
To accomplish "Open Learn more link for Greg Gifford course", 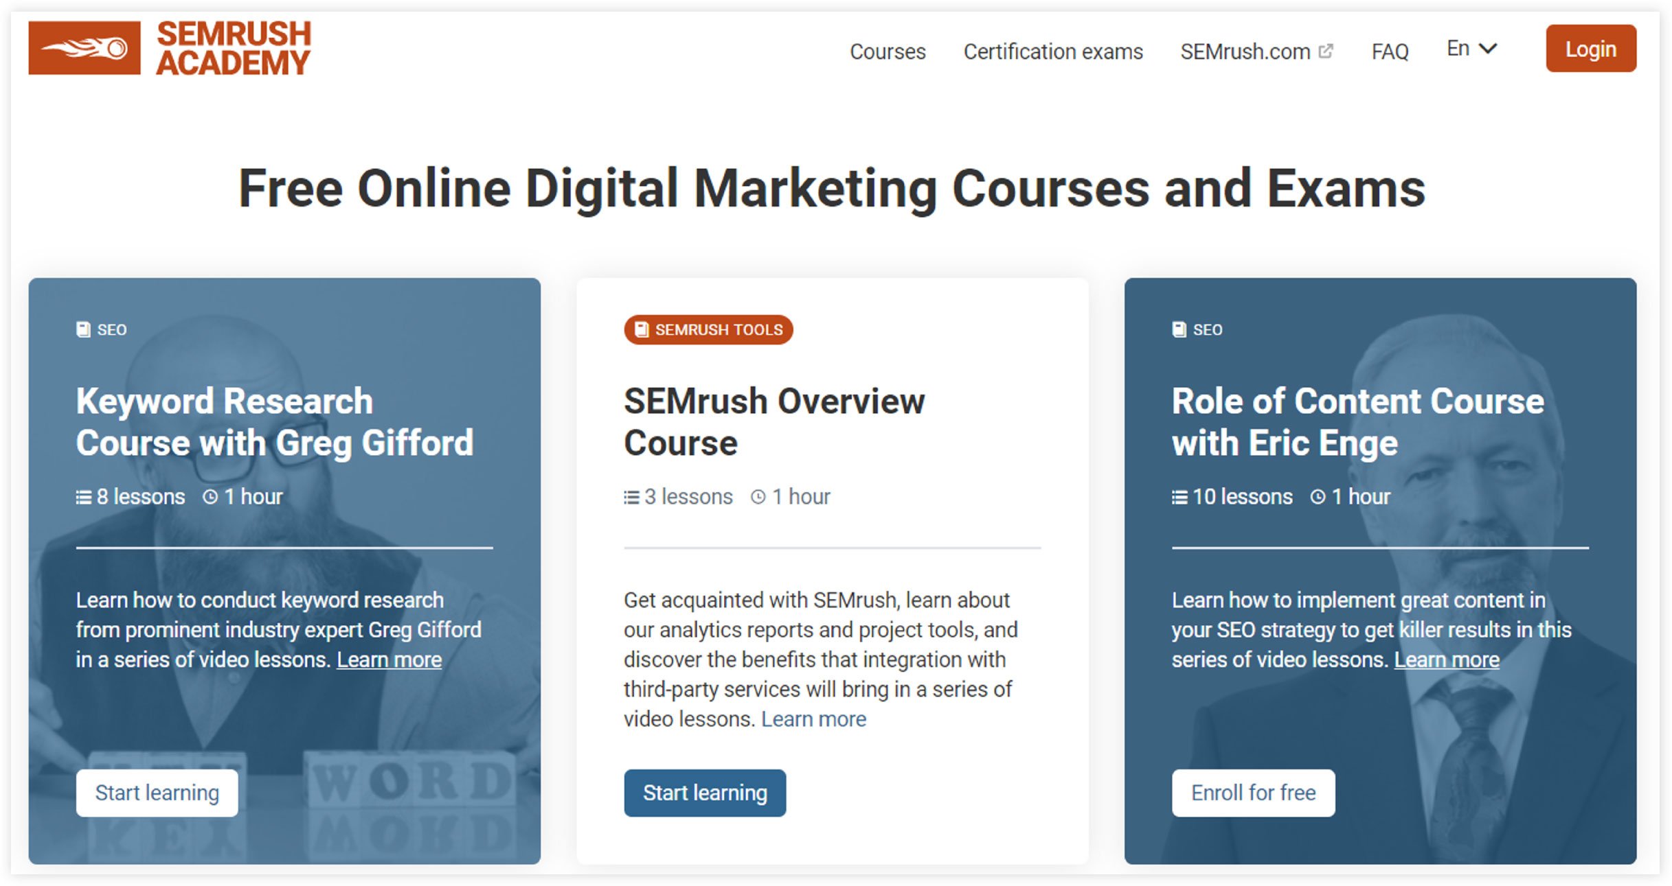I will point(389,660).
